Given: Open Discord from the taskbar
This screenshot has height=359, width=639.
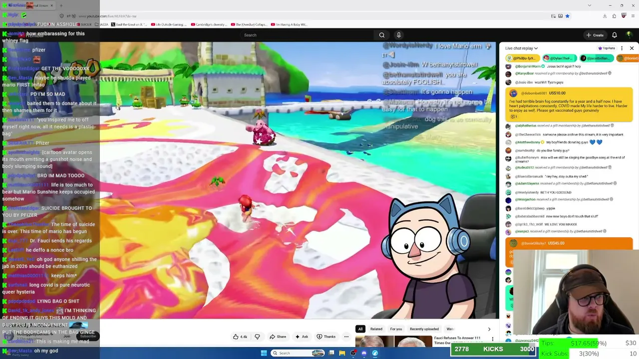Looking at the screenshot, I should (364, 353).
